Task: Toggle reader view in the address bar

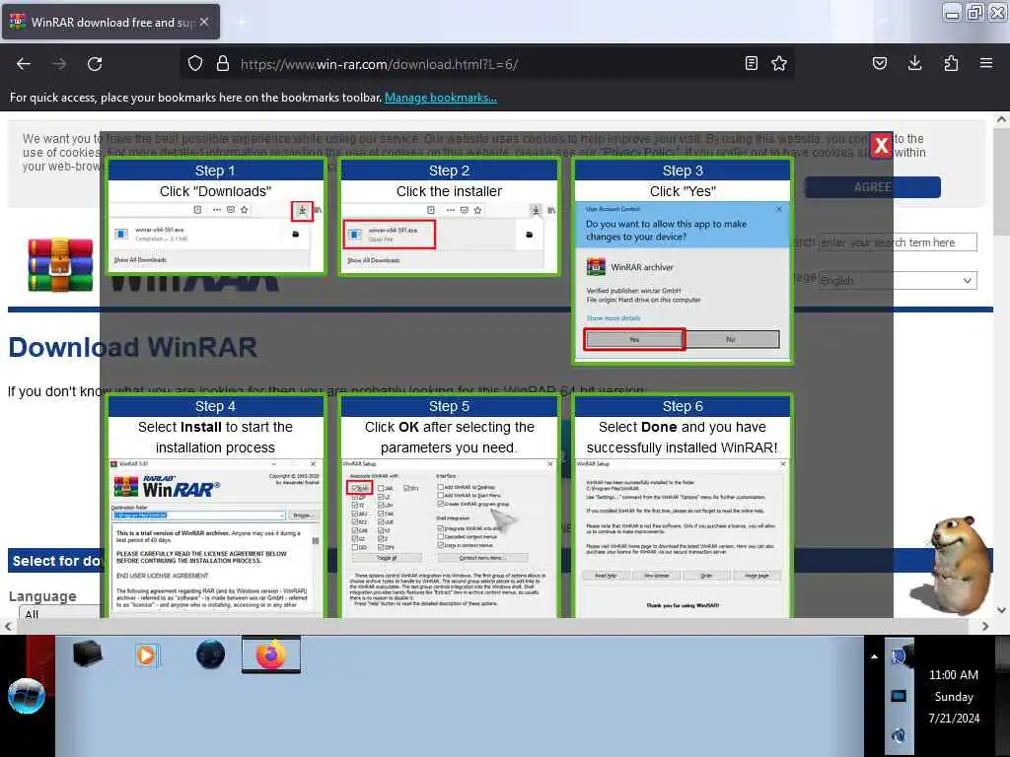Action: point(751,63)
